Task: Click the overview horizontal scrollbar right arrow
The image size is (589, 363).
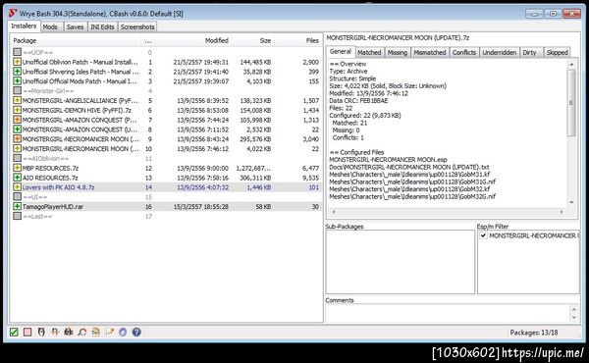Action: (x=562, y=212)
